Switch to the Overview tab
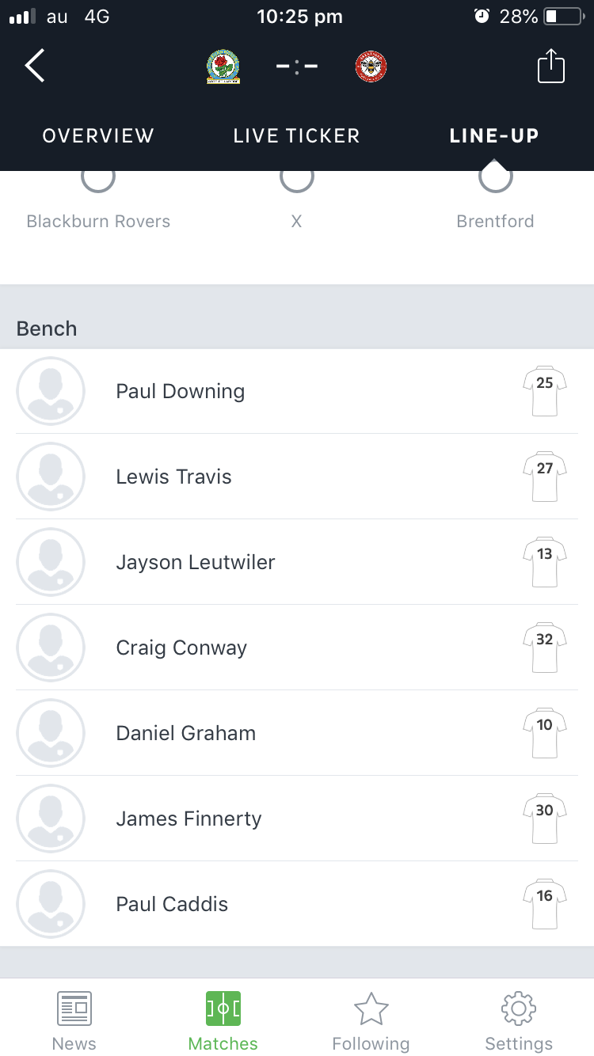 (98, 135)
